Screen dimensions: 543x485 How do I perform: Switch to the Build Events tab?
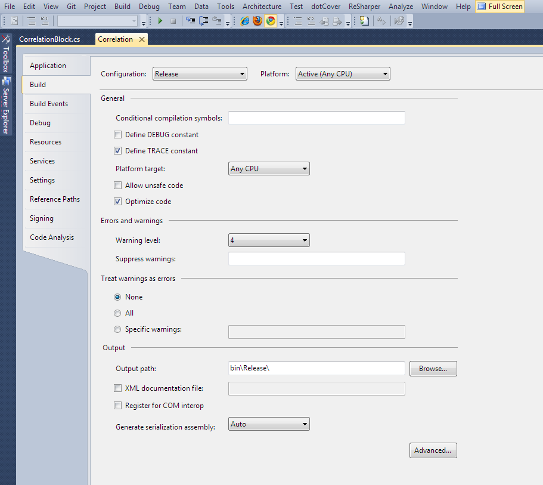click(x=49, y=104)
